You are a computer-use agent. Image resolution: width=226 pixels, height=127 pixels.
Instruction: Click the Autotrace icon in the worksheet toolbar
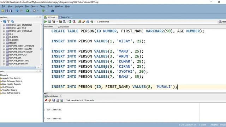coord(60,22)
